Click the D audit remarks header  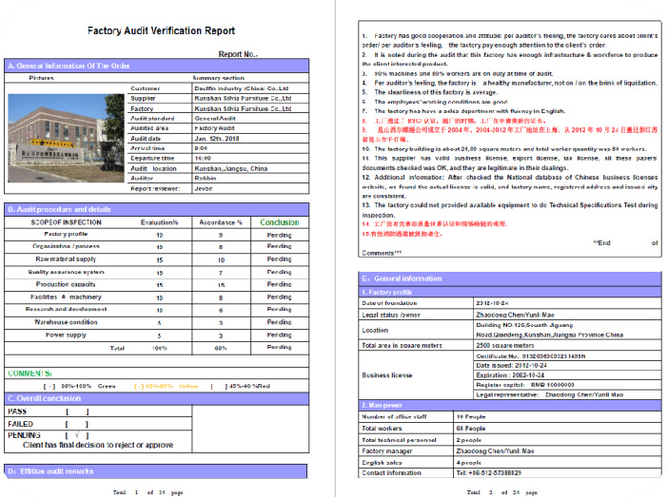[x=157, y=470]
